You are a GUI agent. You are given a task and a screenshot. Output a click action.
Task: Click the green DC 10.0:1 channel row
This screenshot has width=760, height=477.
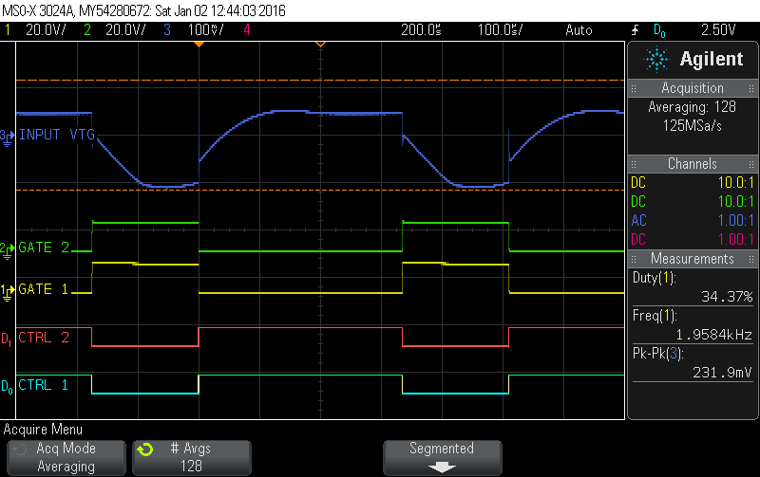[693, 202]
